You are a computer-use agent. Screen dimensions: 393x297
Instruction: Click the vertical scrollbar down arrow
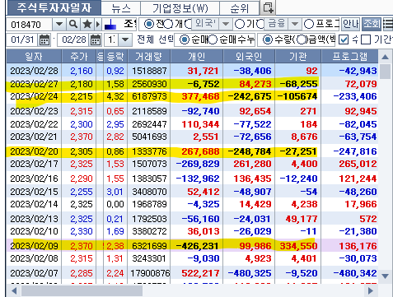(385, 276)
